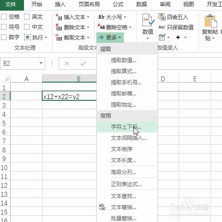The height and width of the screenshot is (222, 222).
Task: Switch to the 公式 tab
Action: 118,4
